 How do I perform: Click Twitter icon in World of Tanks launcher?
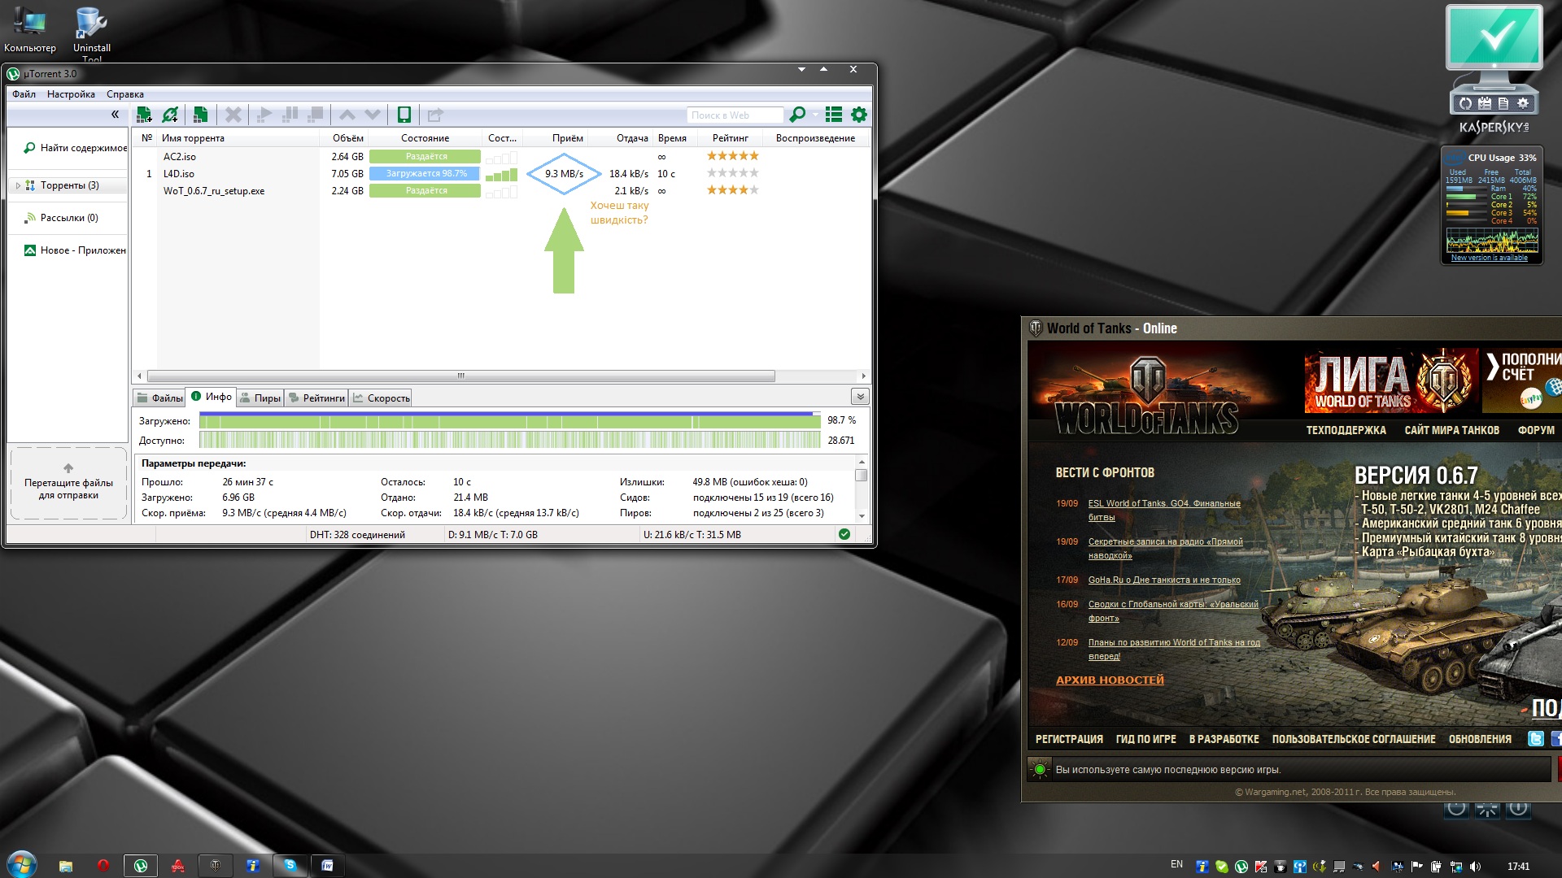[1535, 739]
